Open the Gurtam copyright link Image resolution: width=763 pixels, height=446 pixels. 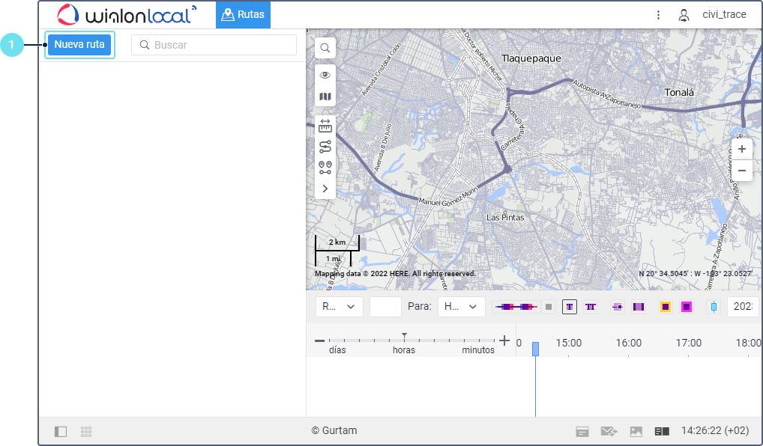(334, 430)
